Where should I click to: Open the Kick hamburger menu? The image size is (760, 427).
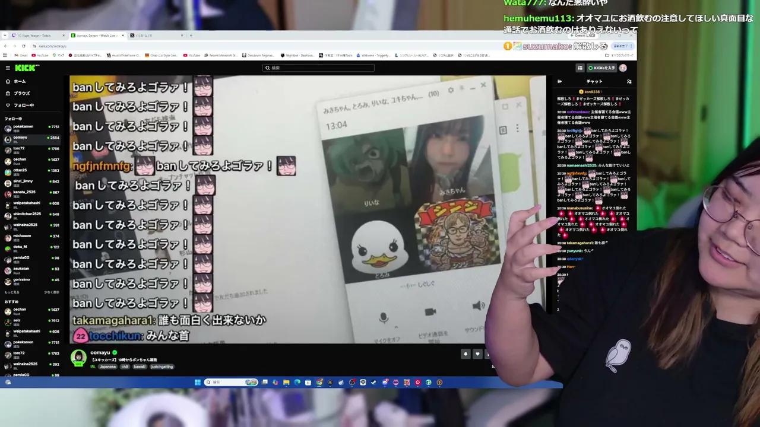coord(8,68)
